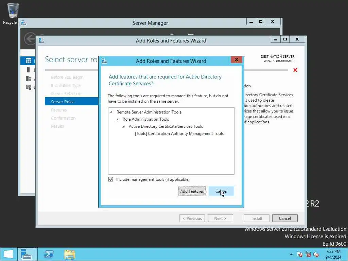Close the Server Manager window
This screenshot has height=261, width=348.
coord(273,21)
